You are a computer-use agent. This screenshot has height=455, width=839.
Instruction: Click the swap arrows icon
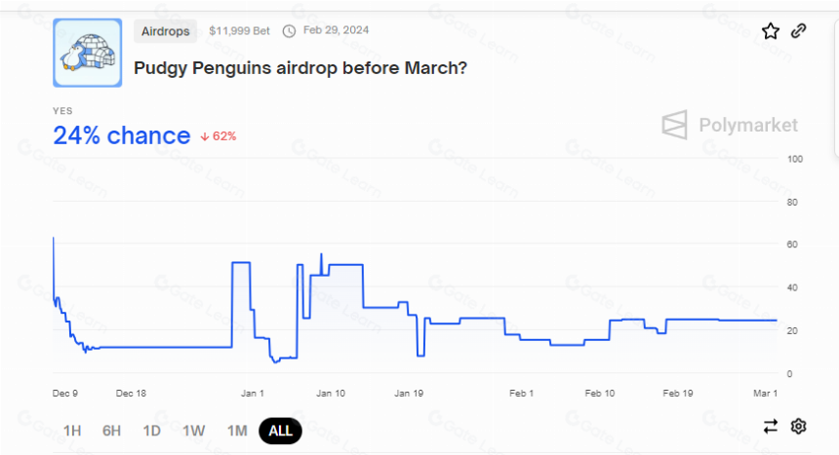coord(770,427)
